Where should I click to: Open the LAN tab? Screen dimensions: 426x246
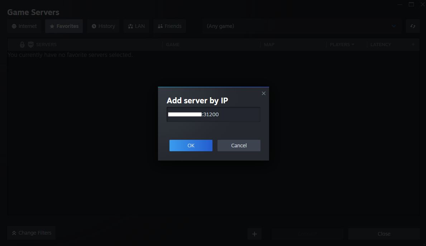click(x=137, y=26)
